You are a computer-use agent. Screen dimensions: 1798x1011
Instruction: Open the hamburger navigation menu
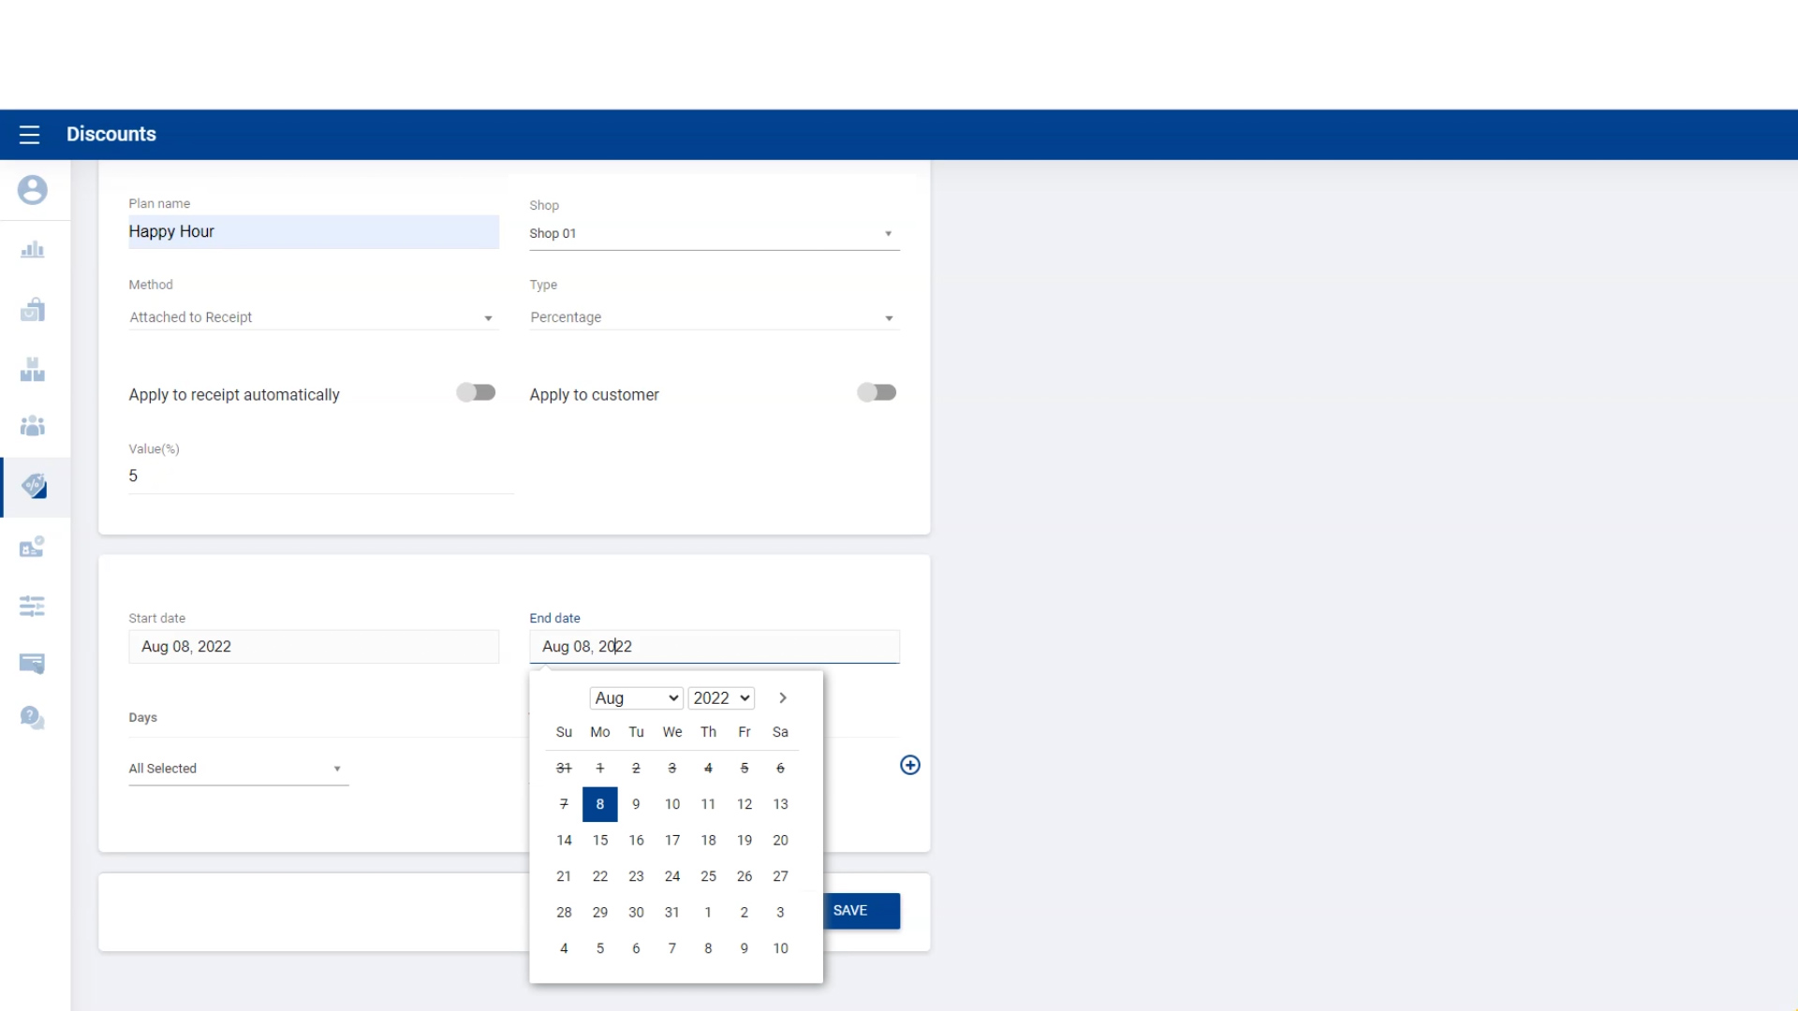coord(29,135)
